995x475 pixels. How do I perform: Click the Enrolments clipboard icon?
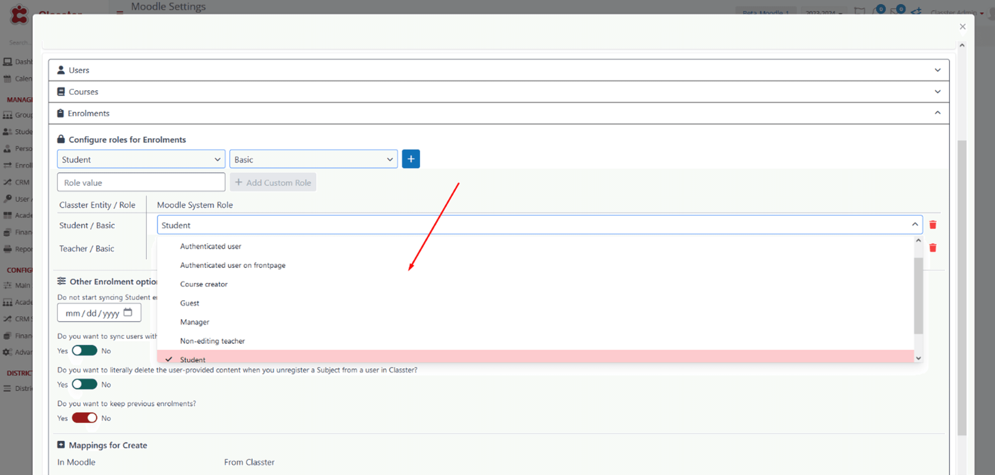point(60,113)
